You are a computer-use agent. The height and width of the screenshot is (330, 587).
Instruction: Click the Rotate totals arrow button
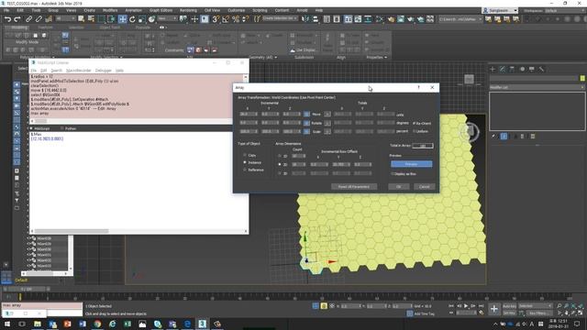327,123
